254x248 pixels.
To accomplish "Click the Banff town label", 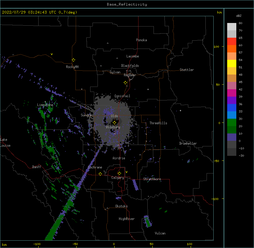I will [37, 167].
